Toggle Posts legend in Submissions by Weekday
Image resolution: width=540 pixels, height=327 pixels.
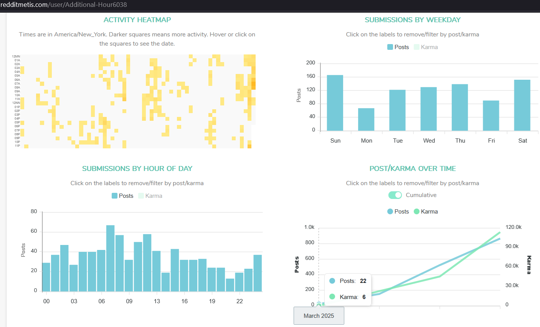coord(398,47)
